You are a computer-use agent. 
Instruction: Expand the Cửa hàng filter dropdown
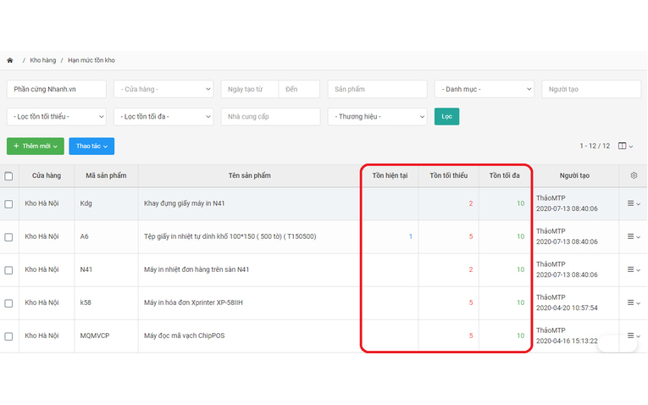pos(163,89)
